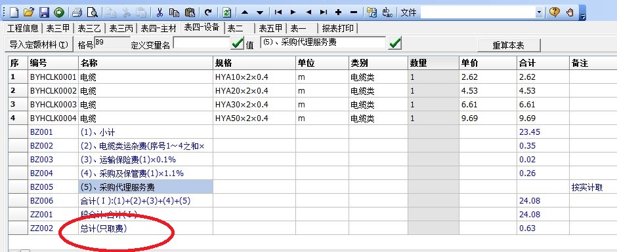Open the 报表打印 tab
The height and width of the screenshot is (252, 617).
point(337,28)
